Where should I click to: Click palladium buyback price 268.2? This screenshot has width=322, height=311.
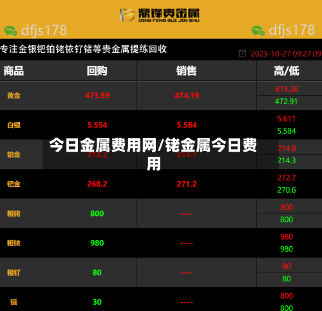tap(97, 184)
